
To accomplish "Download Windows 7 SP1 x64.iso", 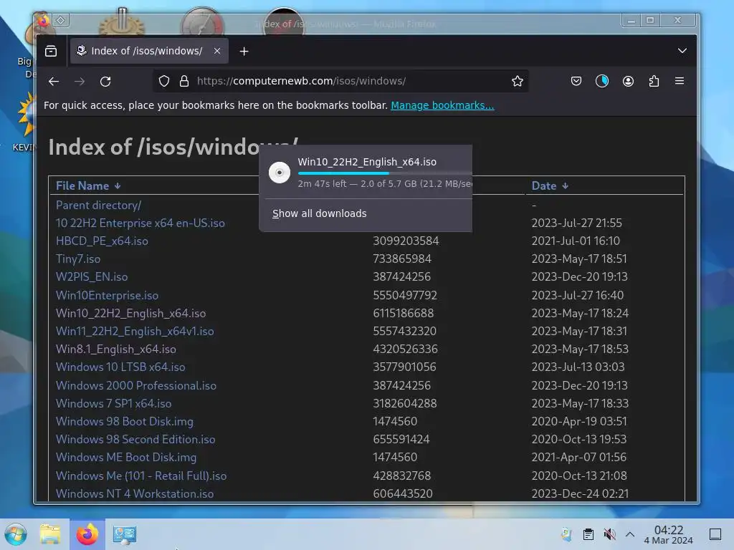I will pos(113,404).
